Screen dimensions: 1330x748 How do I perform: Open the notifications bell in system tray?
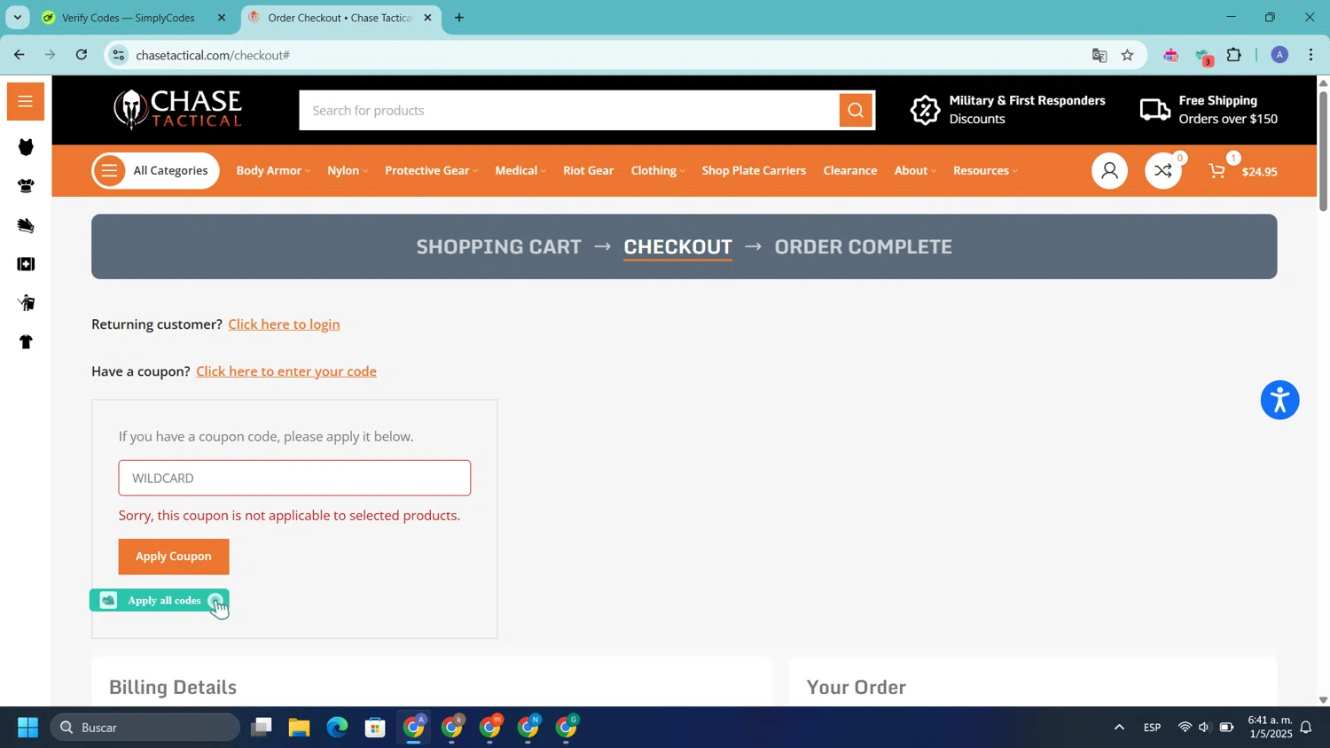tap(1306, 729)
